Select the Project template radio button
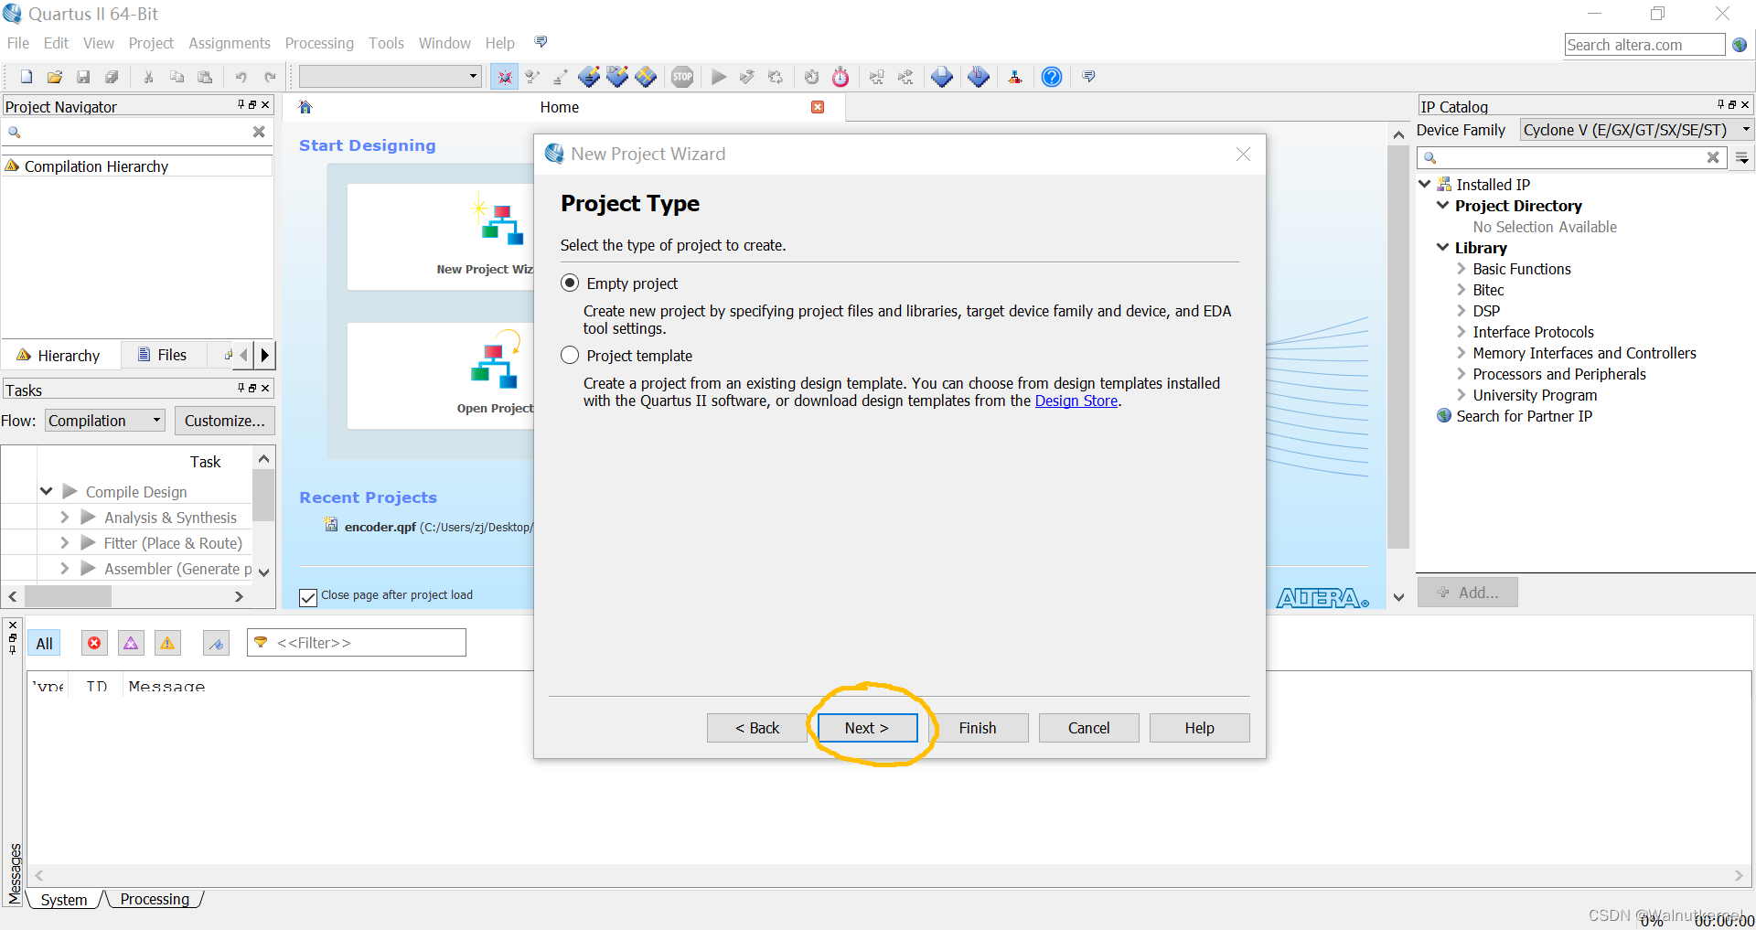The image size is (1756, 930). click(x=570, y=355)
